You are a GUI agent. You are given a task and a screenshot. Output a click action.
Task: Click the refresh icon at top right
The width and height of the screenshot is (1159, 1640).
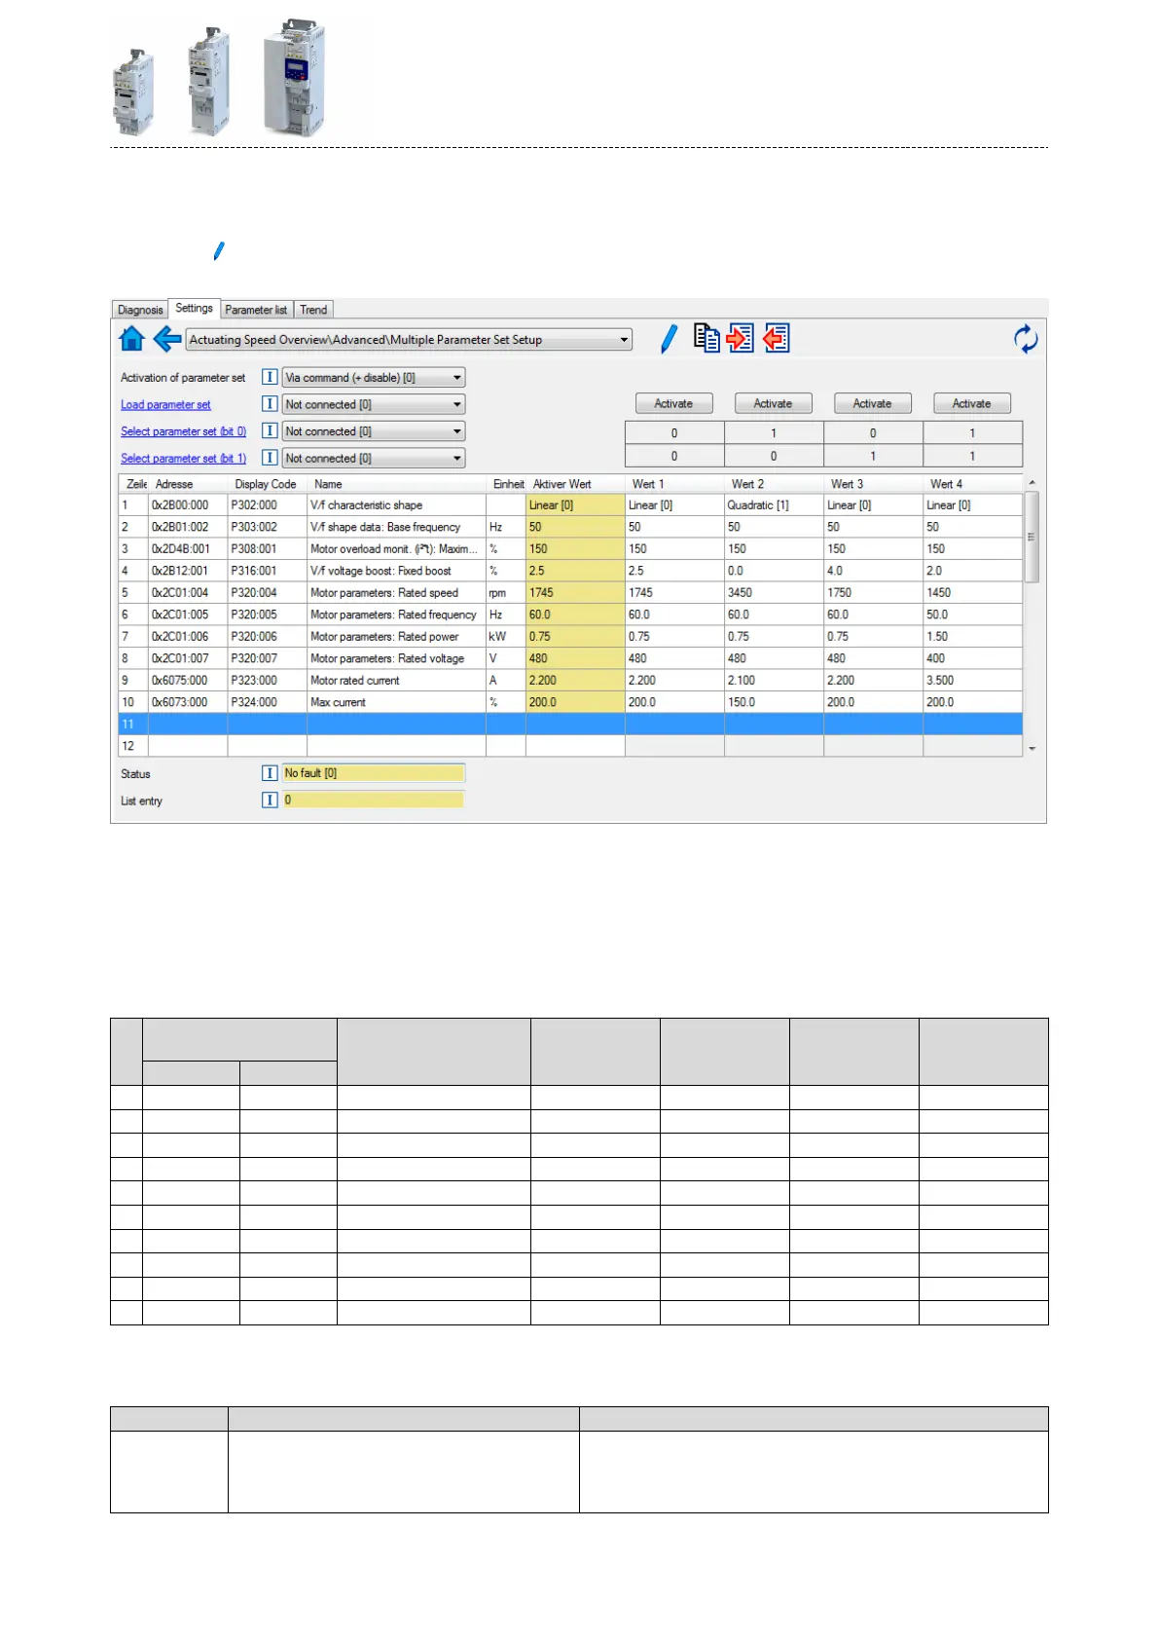click(1026, 339)
